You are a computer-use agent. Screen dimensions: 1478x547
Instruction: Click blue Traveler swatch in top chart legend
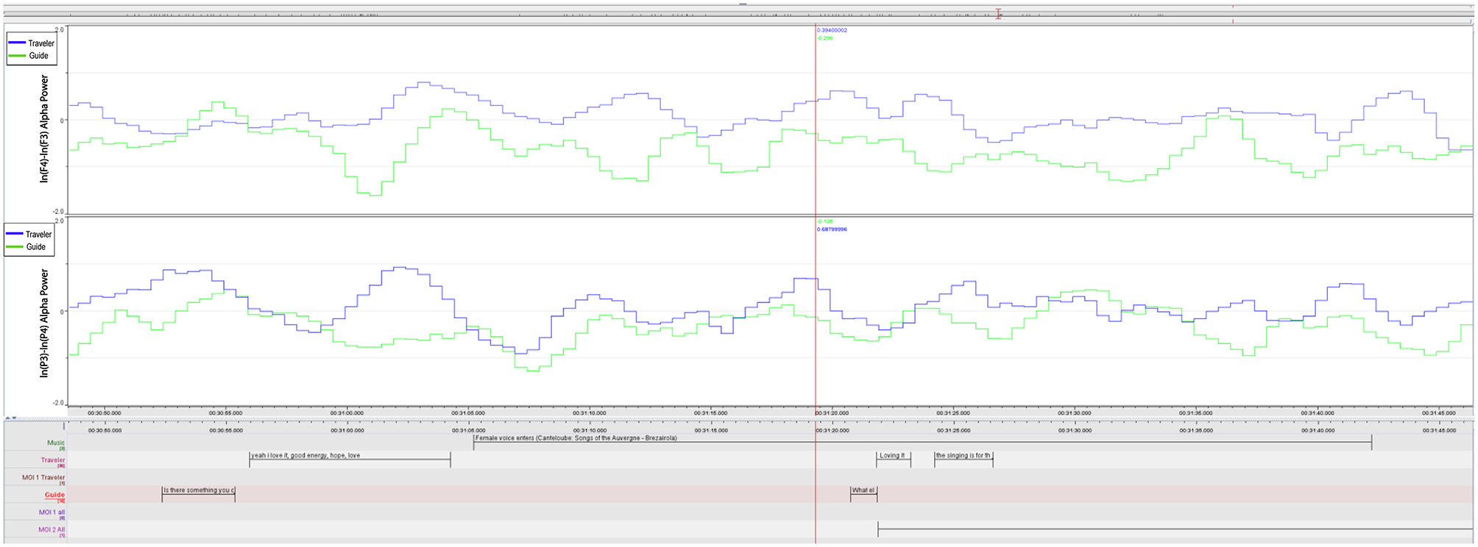click(17, 43)
